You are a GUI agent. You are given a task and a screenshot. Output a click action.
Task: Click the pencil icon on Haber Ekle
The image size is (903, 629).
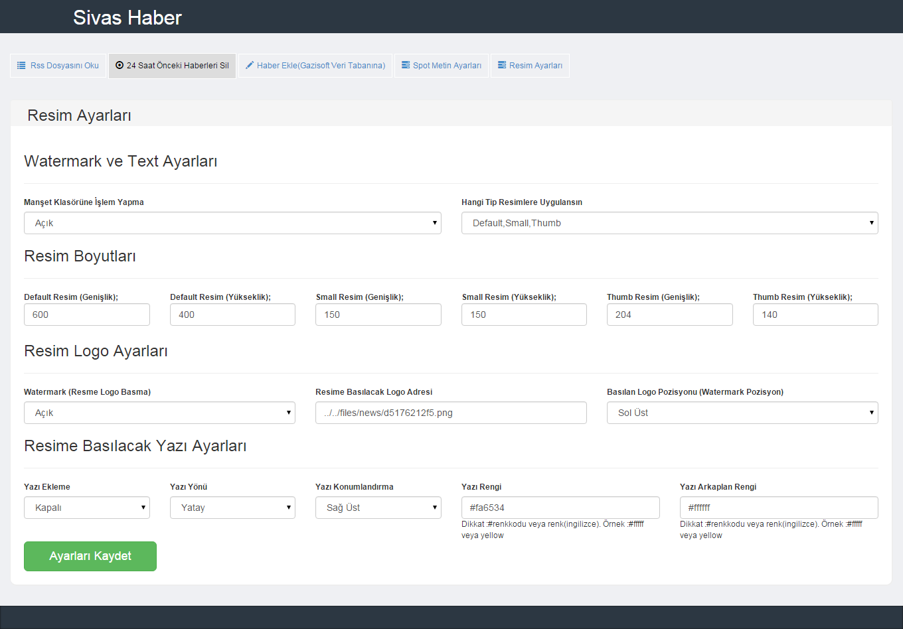point(250,66)
